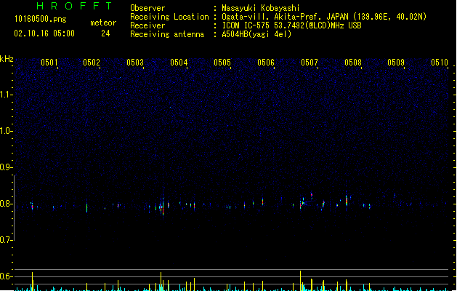Select location text Ogata-vill. Akita-Pref. JAPAN
Image resolution: width=457 pixels, height=291 pixels.
(285, 17)
